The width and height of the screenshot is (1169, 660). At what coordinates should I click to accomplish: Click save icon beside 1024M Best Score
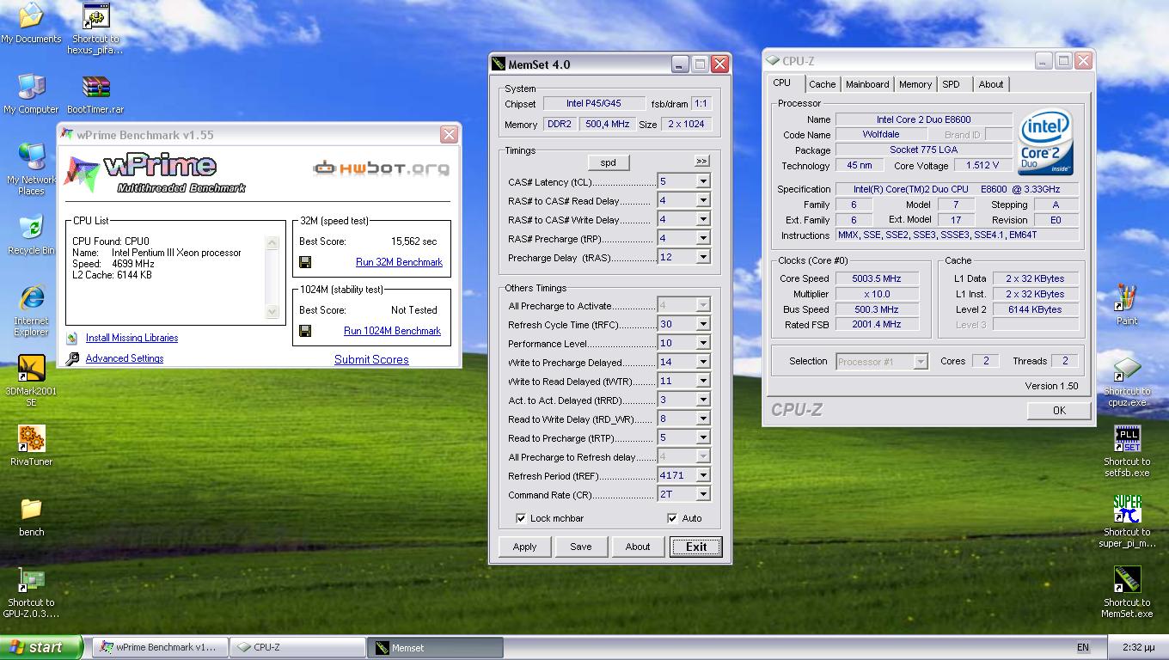pos(305,331)
